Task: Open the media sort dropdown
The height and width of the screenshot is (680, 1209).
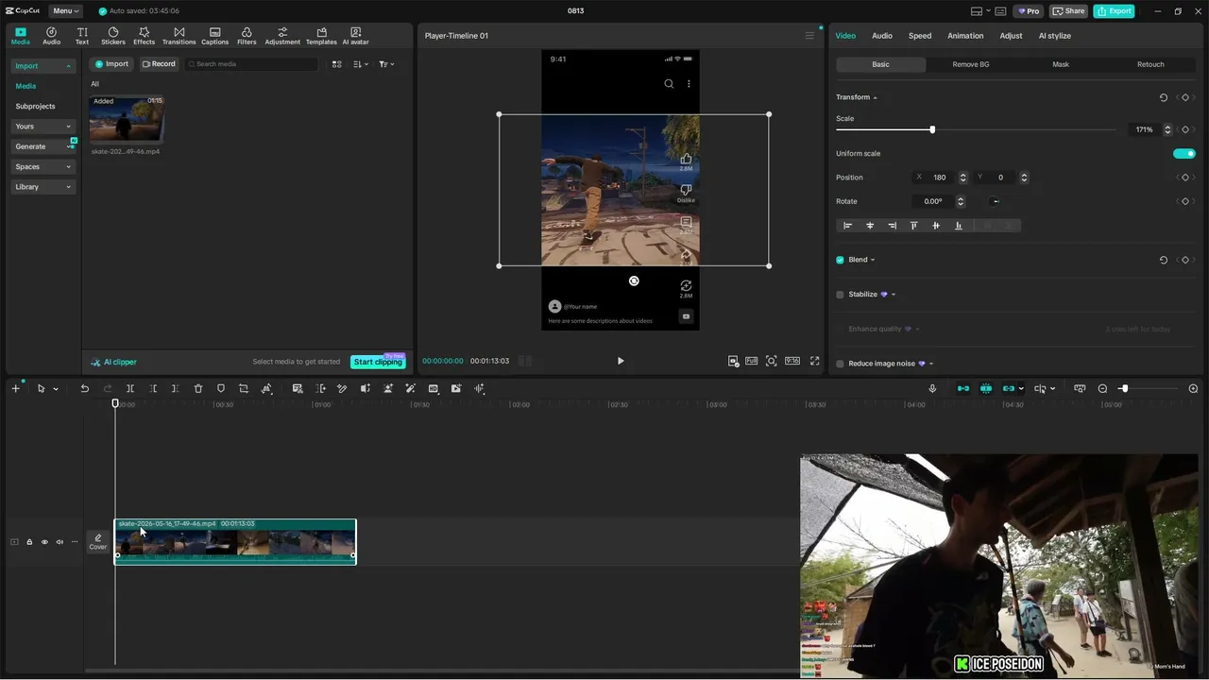Action: coord(361,64)
